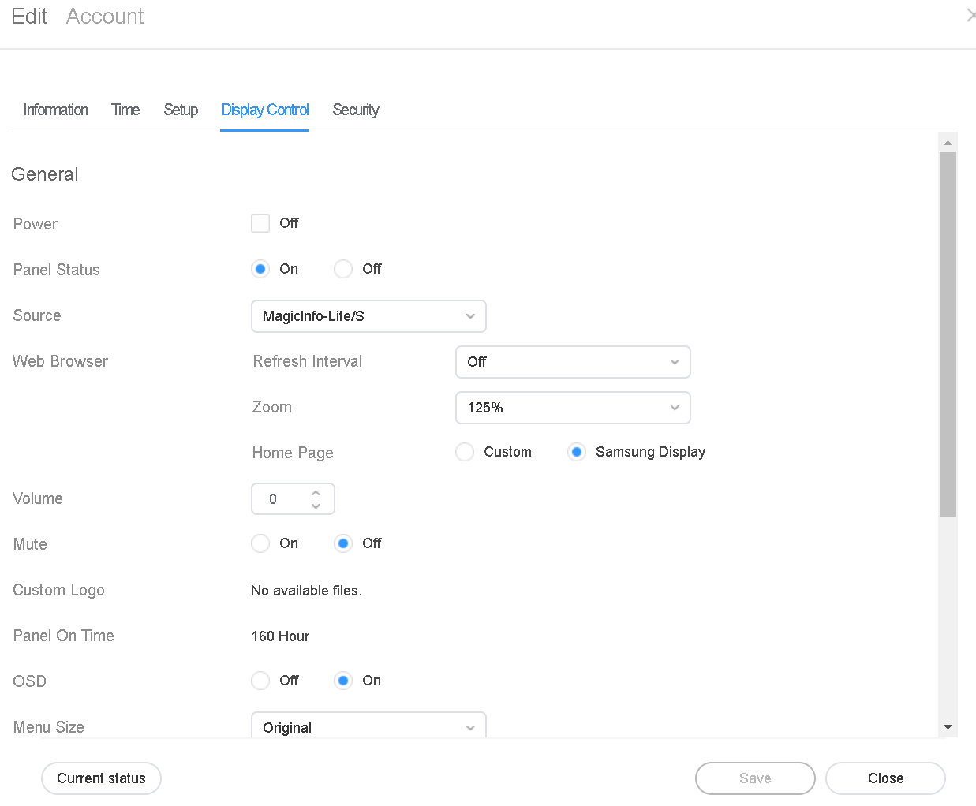The height and width of the screenshot is (806, 976).
Task: Turn Mute On
Action: (x=260, y=543)
